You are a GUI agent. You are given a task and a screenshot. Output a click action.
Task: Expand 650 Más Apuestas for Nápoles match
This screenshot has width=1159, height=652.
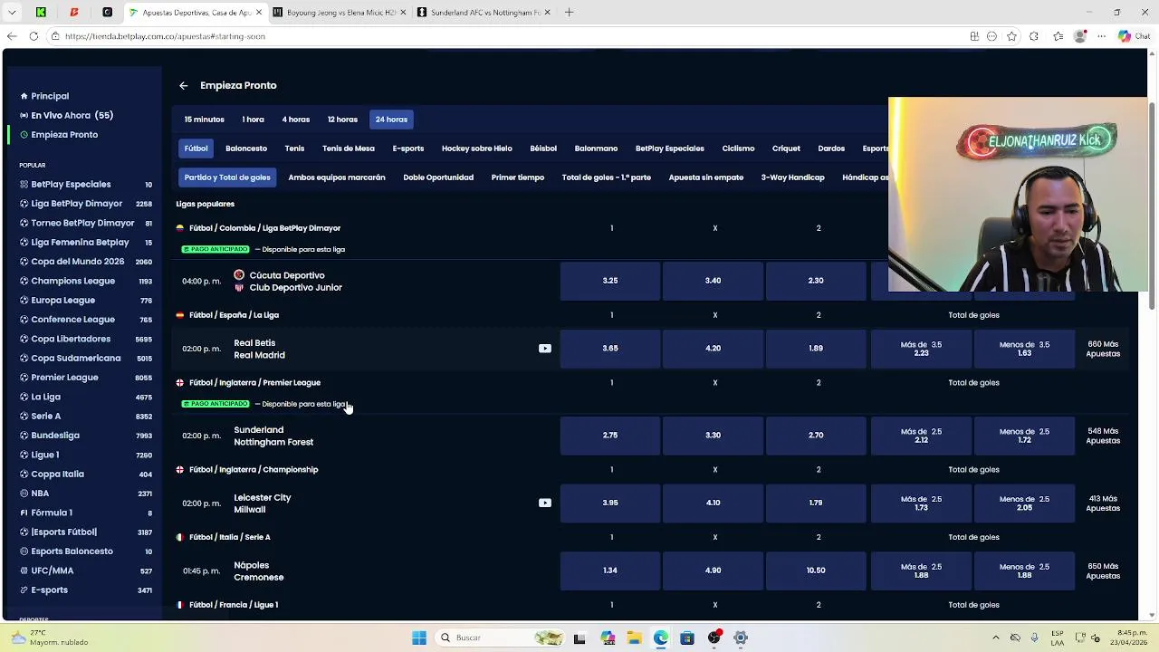(1103, 571)
